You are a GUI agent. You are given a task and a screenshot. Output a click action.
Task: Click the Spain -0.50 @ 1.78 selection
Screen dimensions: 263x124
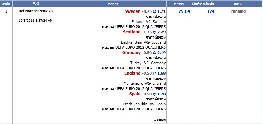148,94
